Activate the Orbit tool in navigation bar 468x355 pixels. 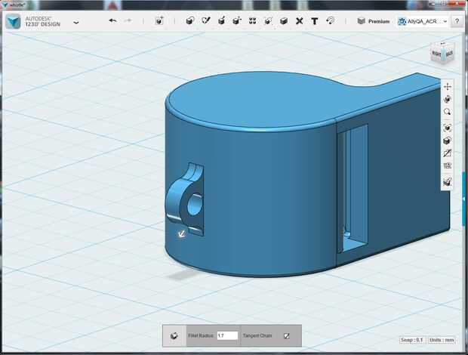[x=448, y=99]
